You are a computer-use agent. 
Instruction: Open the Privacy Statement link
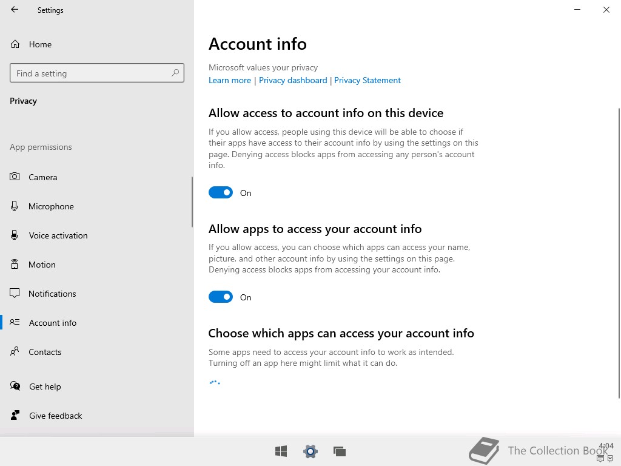tap(368, 81)
